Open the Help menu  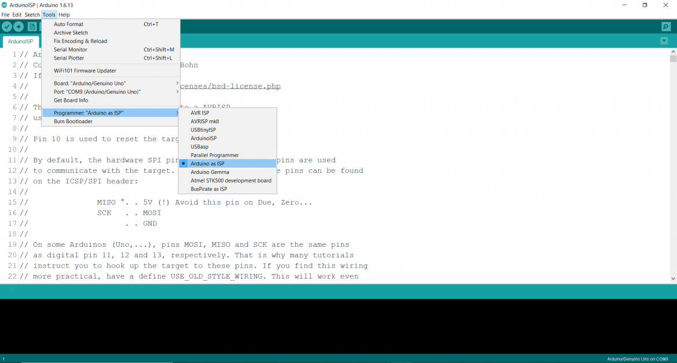point(64,14)
